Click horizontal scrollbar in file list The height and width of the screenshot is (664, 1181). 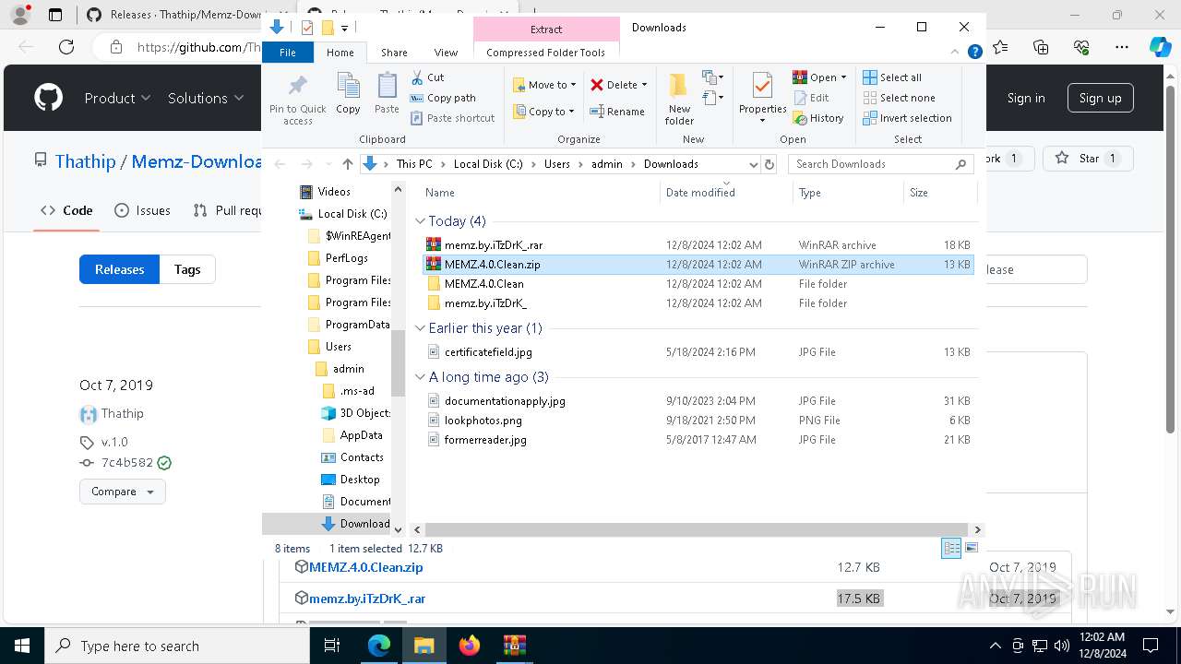pos(697,529)
